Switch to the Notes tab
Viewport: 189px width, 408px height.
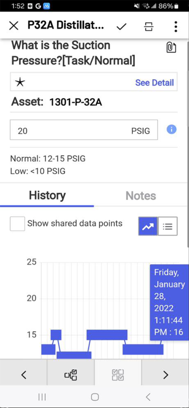pos(141,195)
